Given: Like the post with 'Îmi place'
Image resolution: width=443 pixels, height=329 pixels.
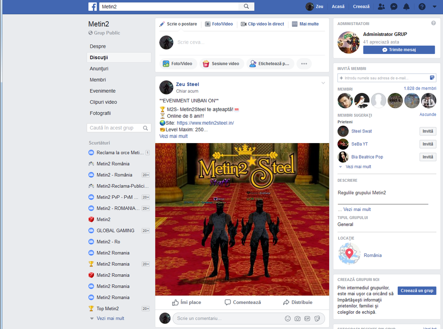Looking at the screenshot, I should [x=187, y=302].
